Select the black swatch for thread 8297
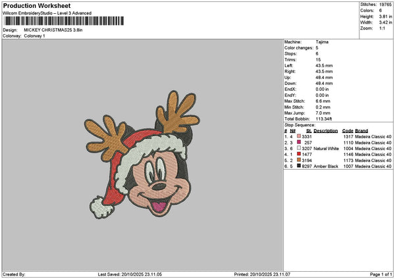This screenshot has width=395, height=279. [299, 166]
